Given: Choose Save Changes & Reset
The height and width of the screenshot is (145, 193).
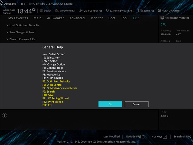Looking at the screenshot, I should [23, 32].
